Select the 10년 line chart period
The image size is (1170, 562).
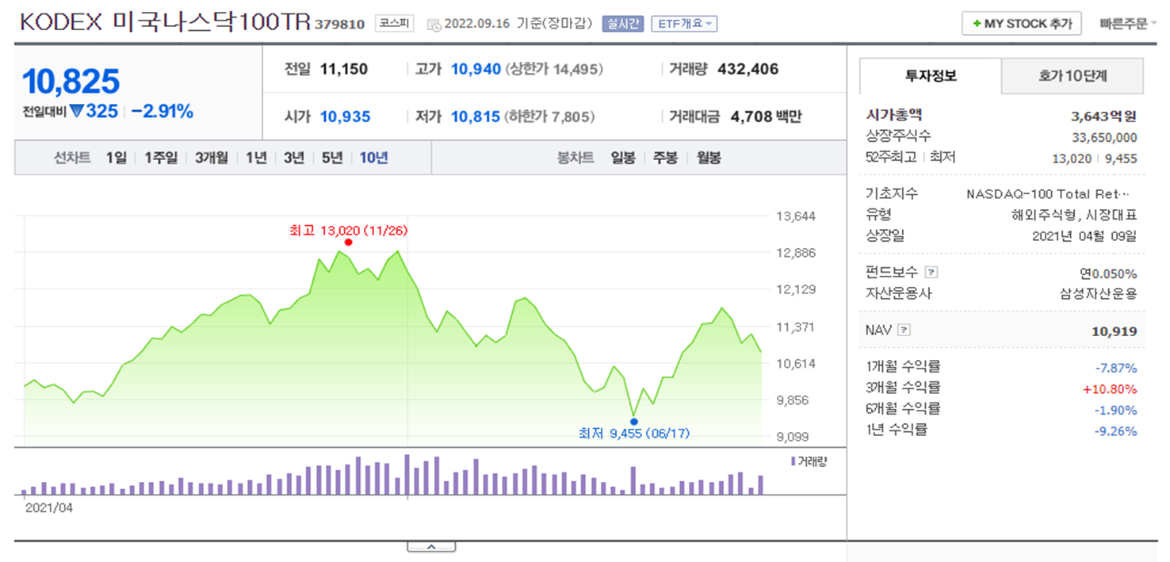point(373,158)
